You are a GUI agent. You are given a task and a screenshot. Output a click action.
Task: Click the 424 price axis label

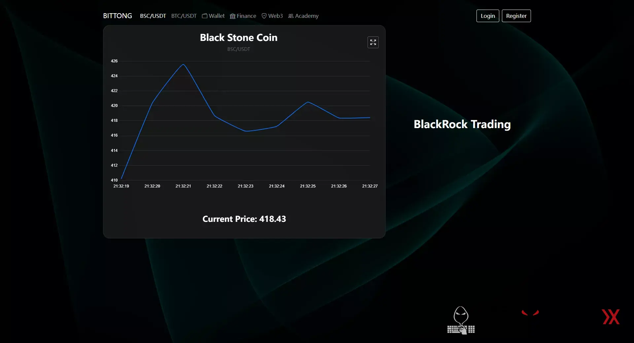click(x=114, y=76)
